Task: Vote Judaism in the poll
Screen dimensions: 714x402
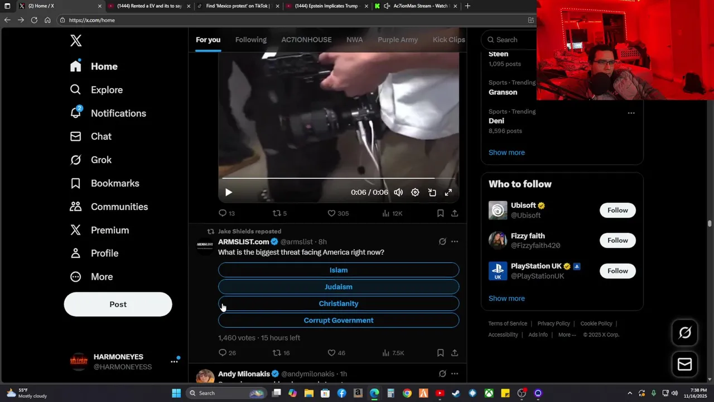Action: click(339, 287)
